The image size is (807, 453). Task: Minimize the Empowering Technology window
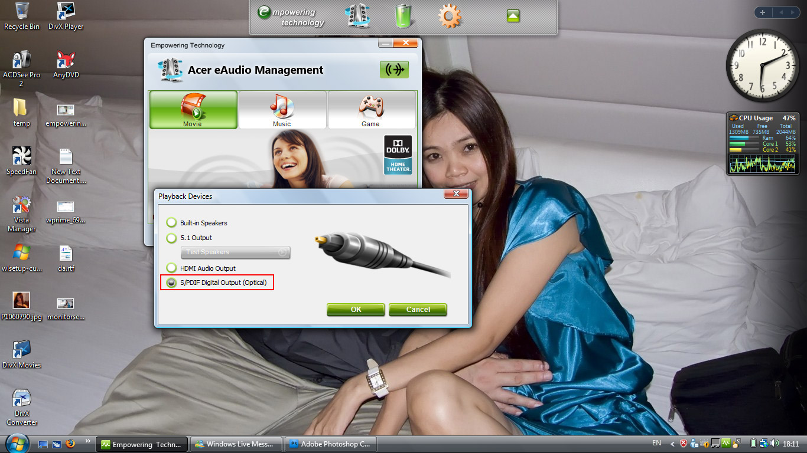(x=385, y=43)
